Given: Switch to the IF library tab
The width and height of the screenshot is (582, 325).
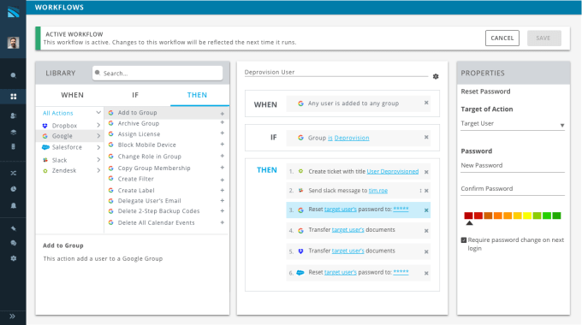Looking at the screenshot, I should [x=135, y=95].
